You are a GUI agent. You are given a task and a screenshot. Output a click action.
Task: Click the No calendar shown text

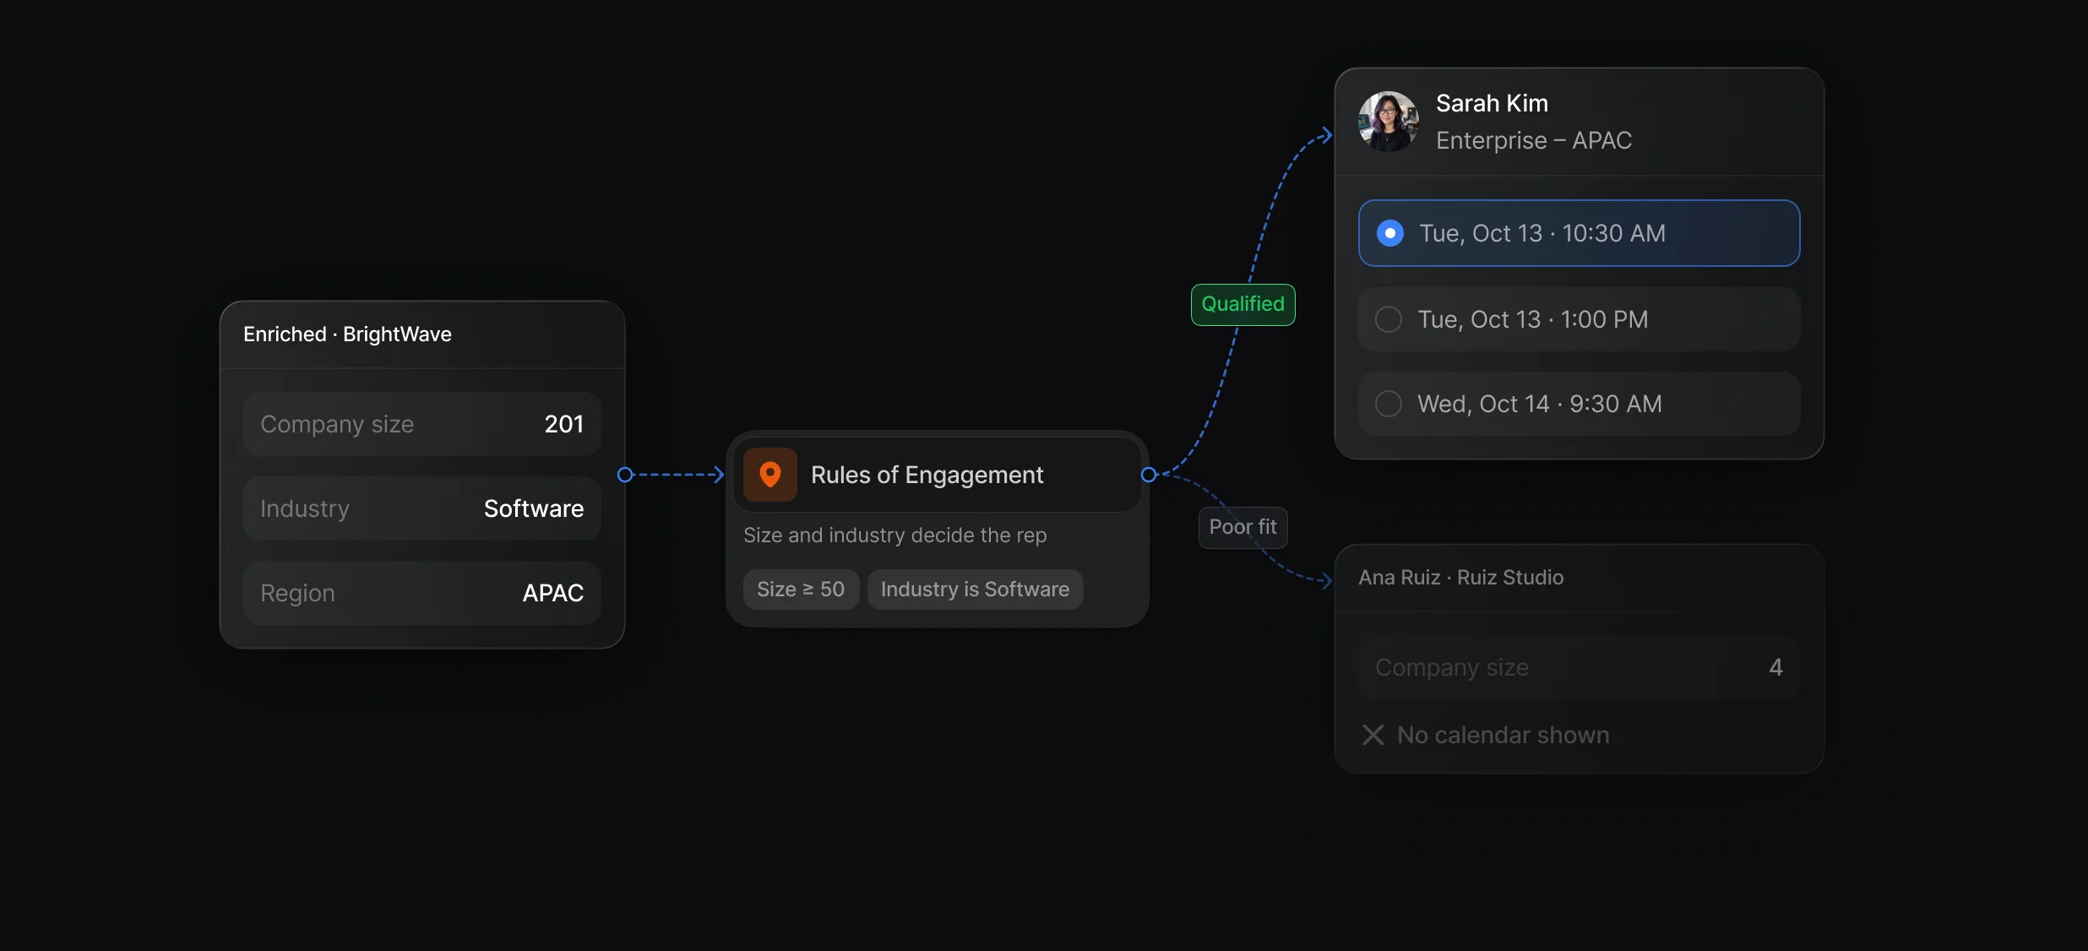tap(1503, 735)
